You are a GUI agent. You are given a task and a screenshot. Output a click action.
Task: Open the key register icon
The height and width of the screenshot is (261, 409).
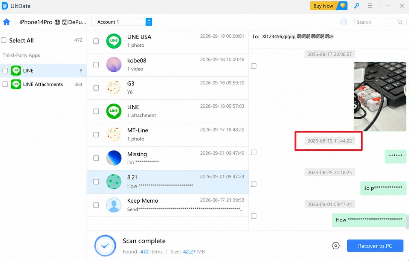click(356, 6)
